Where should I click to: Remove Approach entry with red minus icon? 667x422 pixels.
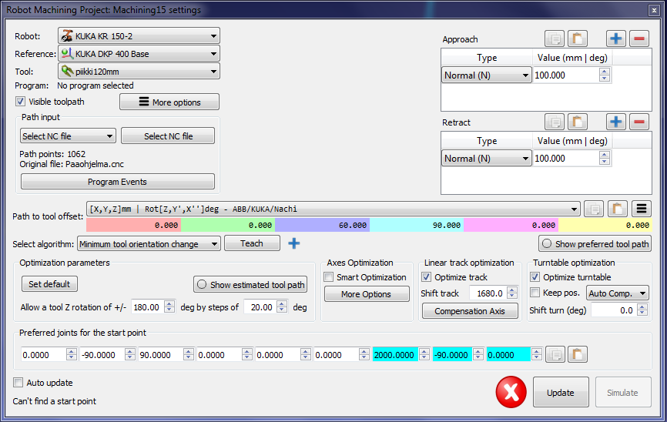639,39
